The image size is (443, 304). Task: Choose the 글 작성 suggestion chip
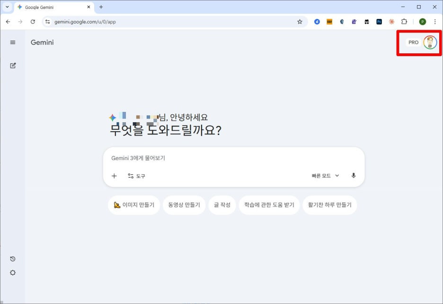222,205
